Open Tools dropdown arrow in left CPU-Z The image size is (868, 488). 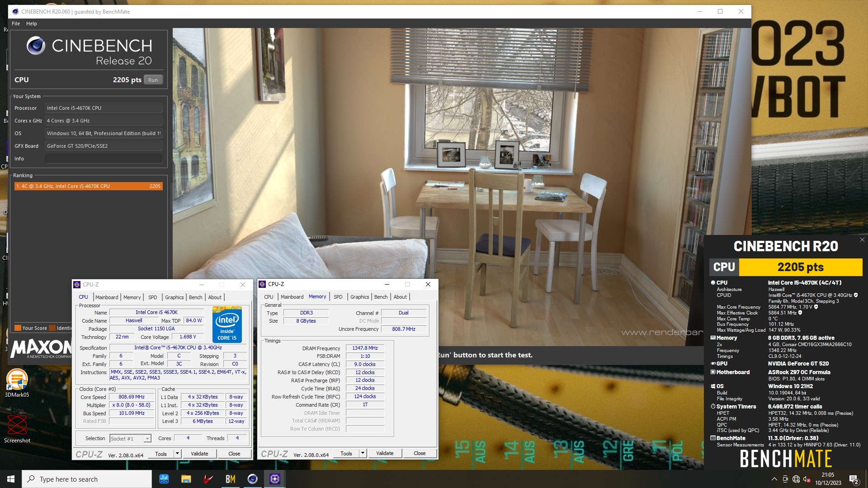[x=177, y=454]
